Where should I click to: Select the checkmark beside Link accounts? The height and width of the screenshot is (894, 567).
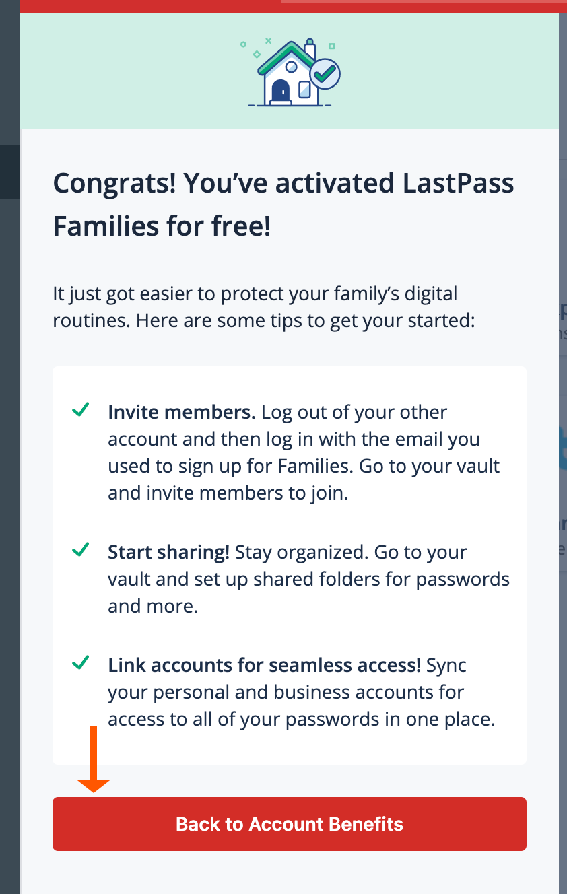(80, 662)
